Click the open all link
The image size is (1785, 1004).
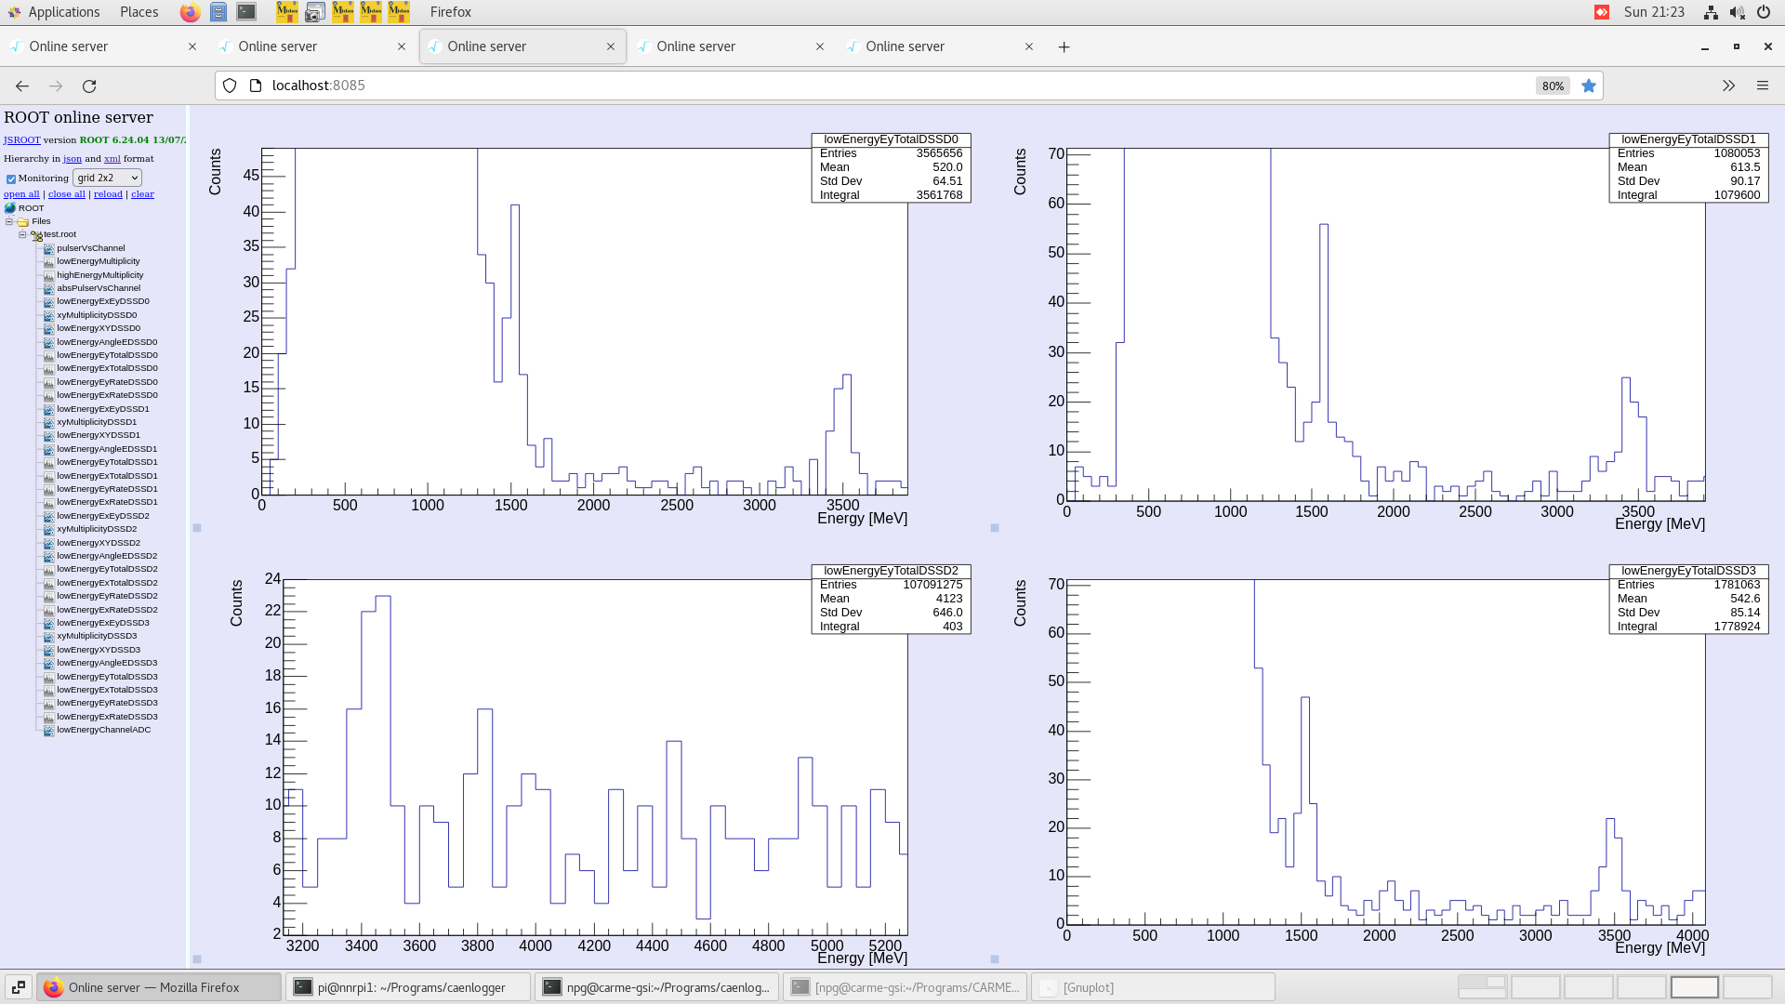click(x=21, y=194)
